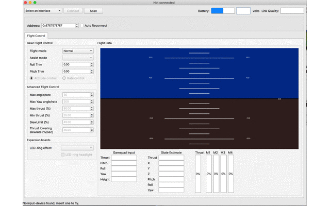
Task: Open the LED-ring effect dropdown
Action: coord(77,148)
